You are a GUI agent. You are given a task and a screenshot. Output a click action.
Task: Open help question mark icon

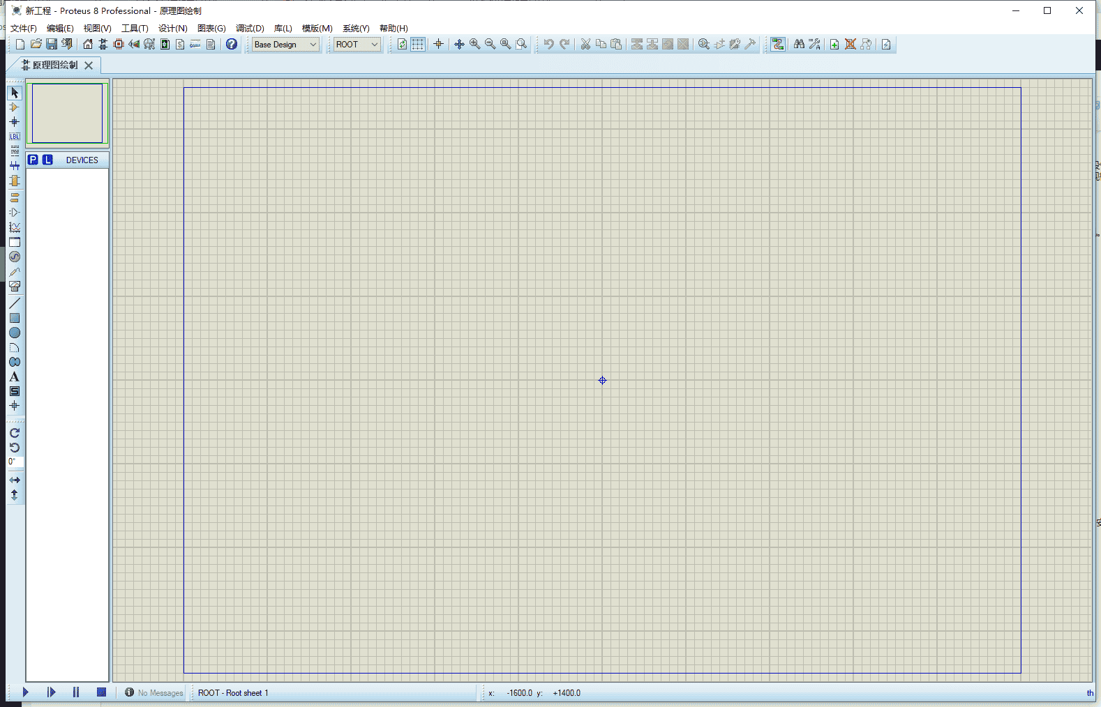[232, 44]
